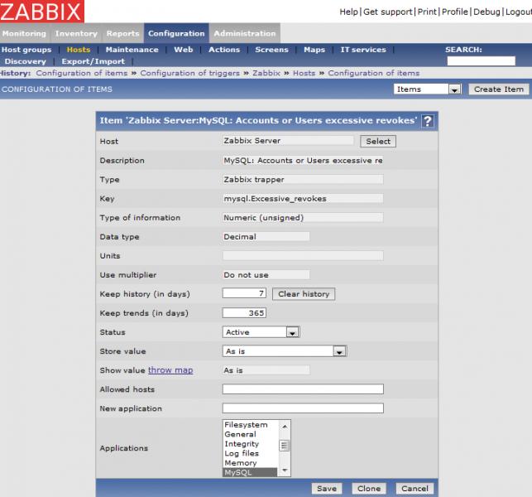Viewport: 532px width, 497px height.
Task: Click the Save button
Action: (327, 489)
